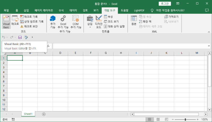The height and width of the screenshot is (122, 212).
Task: Save the workbook with the floppy icon
Action: coord(20,37)
